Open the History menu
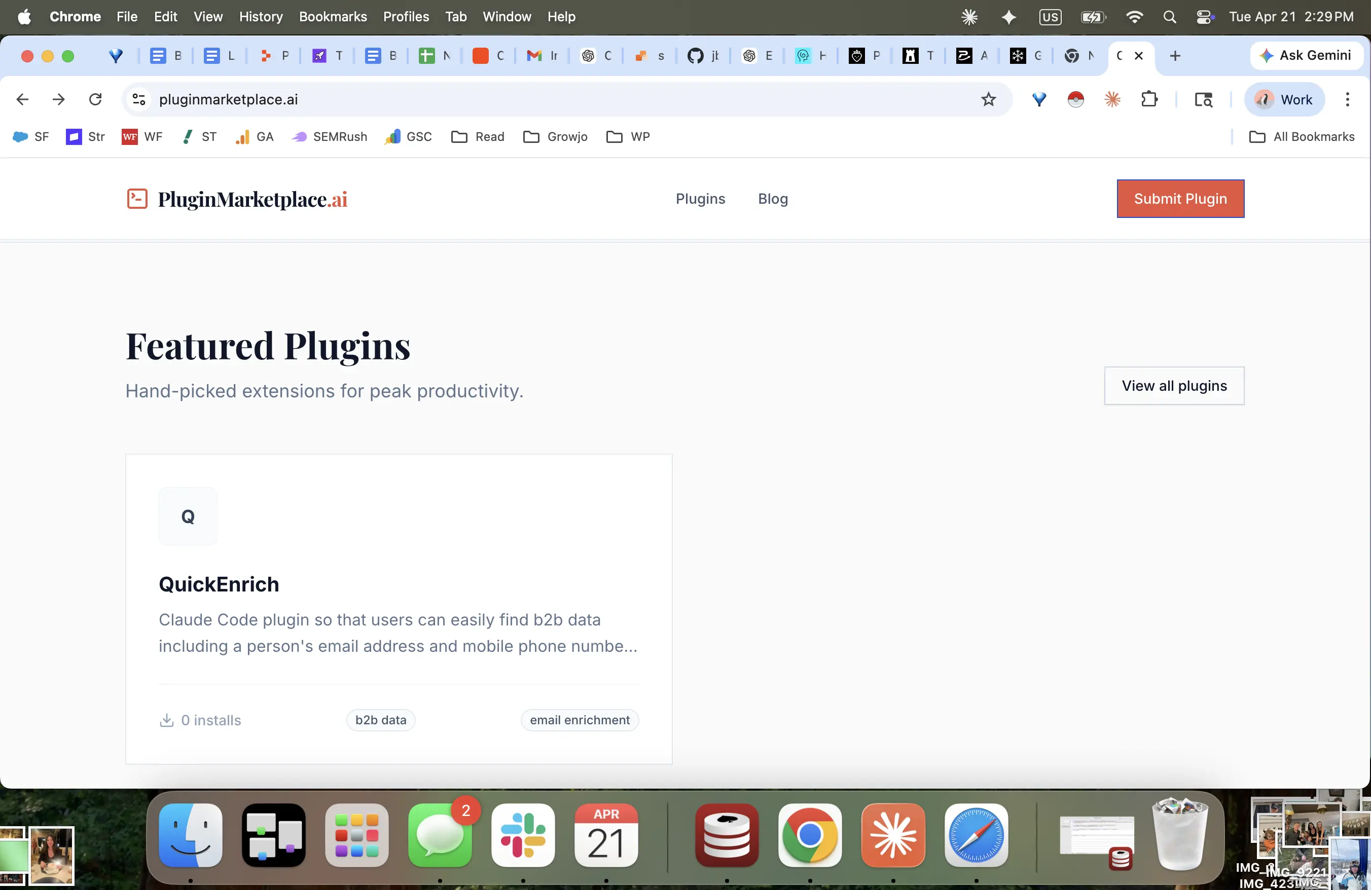The height and width of the screenshot is (890, 1371). tap(261, 17)
